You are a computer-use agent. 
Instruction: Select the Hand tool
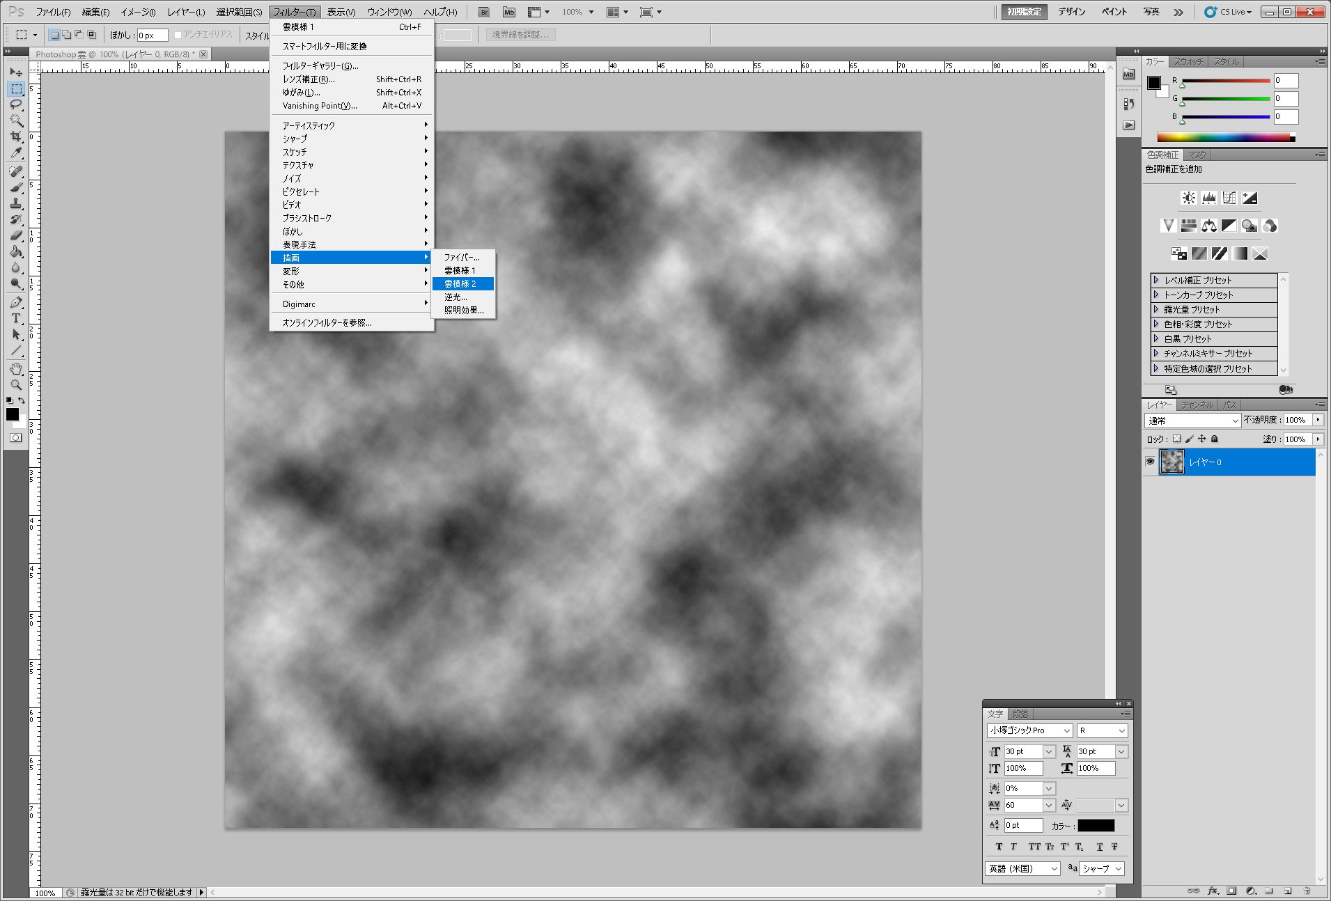16,369
